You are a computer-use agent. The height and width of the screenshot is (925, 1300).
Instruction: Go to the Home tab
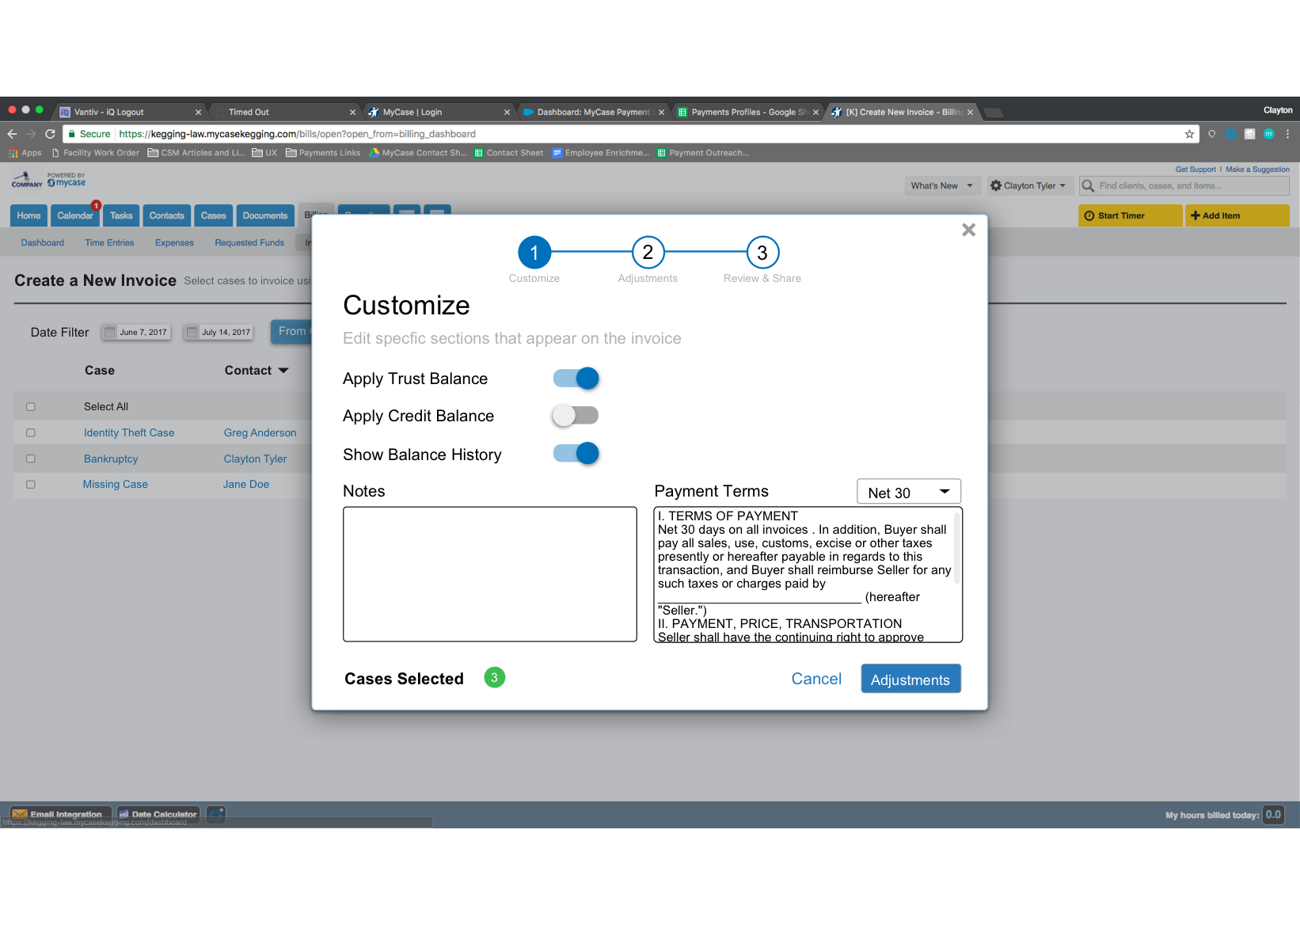coord(29,215)
